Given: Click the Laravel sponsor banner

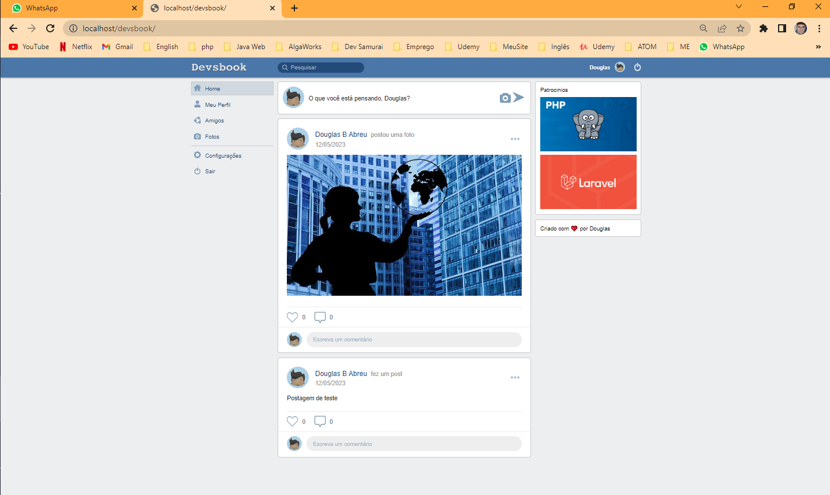Looking at the screenshot, I should click(x=588, y=182).
